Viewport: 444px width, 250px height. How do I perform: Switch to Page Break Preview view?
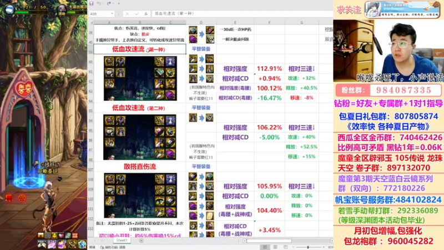tap(285, 247)
